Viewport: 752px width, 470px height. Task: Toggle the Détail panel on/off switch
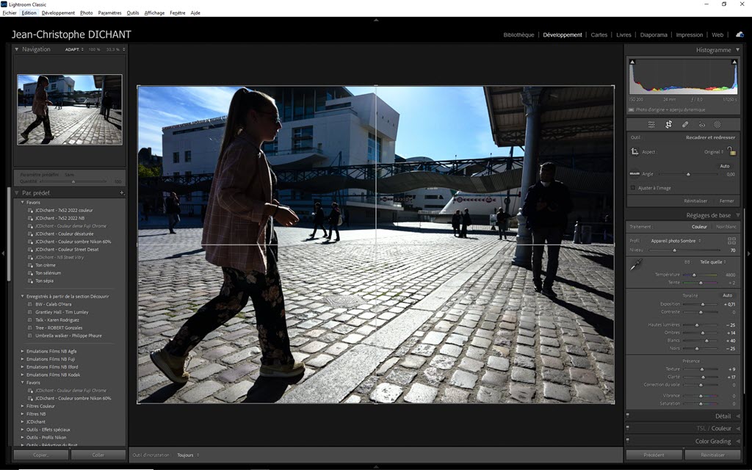pyautogui.click(x=628, y=416)
